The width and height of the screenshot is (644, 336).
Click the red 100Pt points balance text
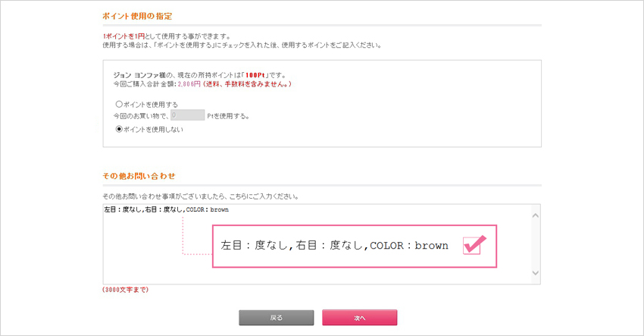point(255,75)
